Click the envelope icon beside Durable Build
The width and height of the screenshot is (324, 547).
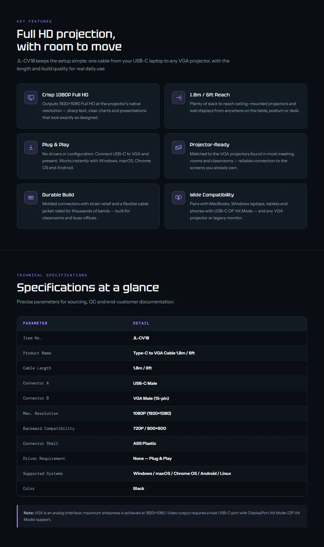pos(31,198)
